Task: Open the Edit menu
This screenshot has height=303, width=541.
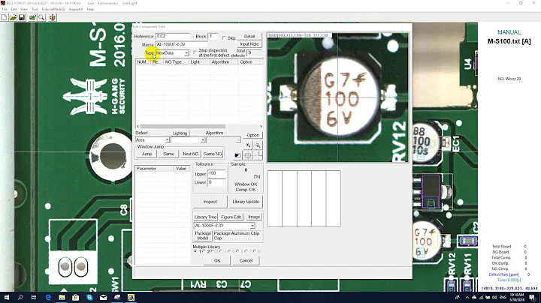Action: click(14, 9)
